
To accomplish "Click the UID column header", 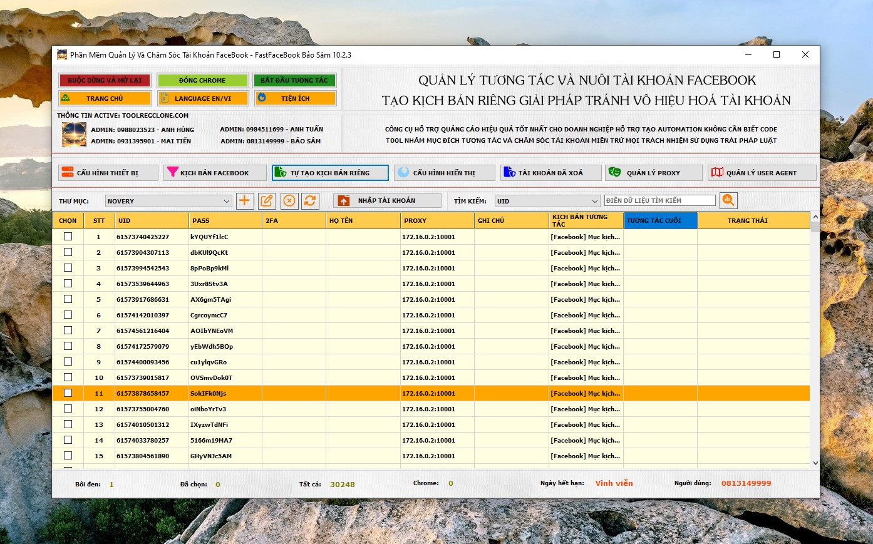I will click(x=152, y=220).
